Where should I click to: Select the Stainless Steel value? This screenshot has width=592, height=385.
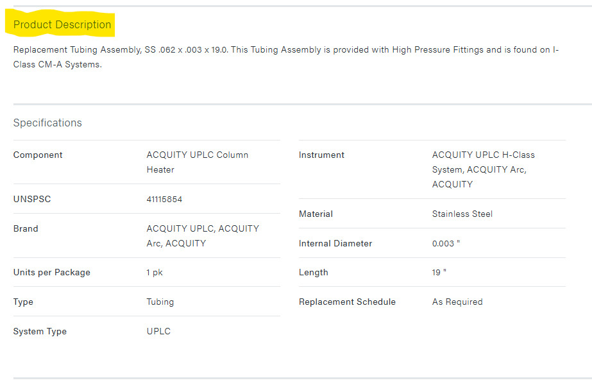point(462,214)
